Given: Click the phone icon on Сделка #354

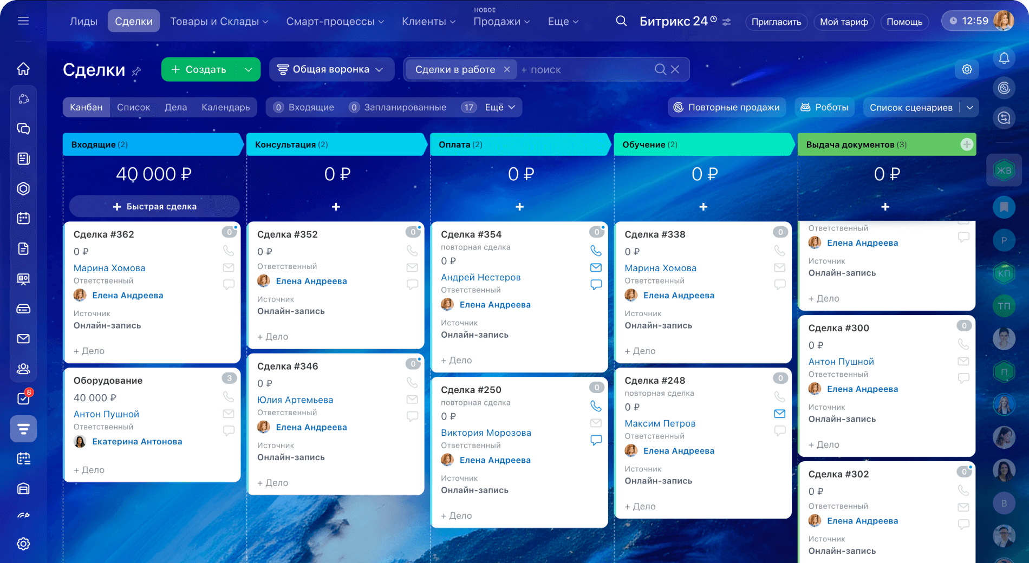Looking at the screenshot, I should tap(596, 251).
